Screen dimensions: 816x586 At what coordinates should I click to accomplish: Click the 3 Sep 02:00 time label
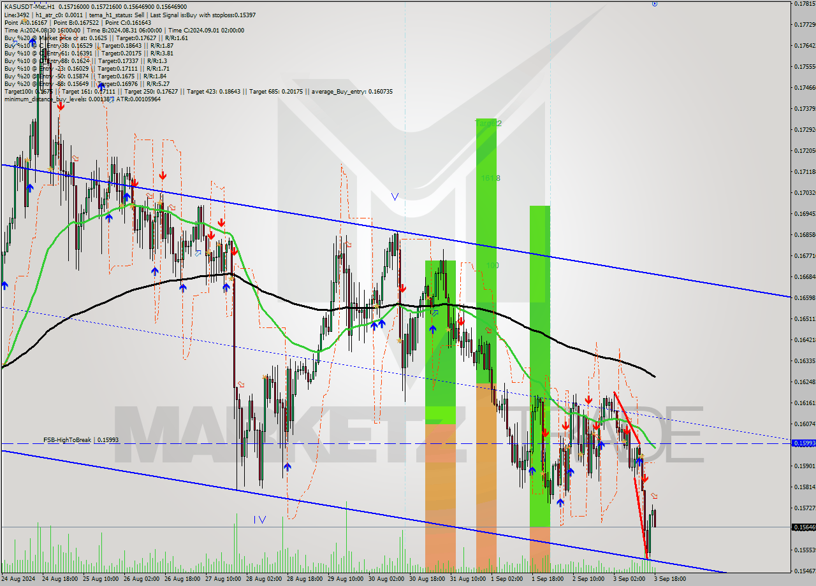point(629,579)
